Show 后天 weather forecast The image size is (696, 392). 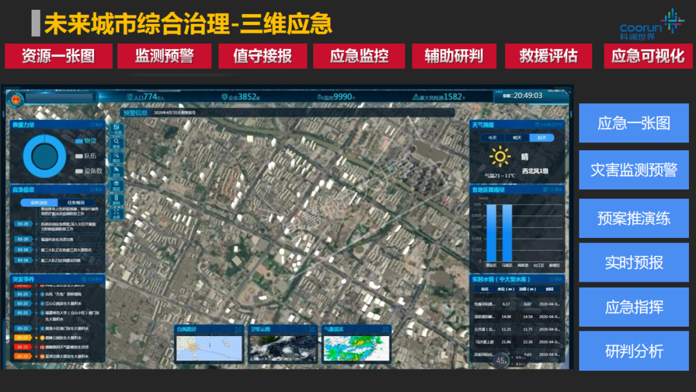coord(541,138)
